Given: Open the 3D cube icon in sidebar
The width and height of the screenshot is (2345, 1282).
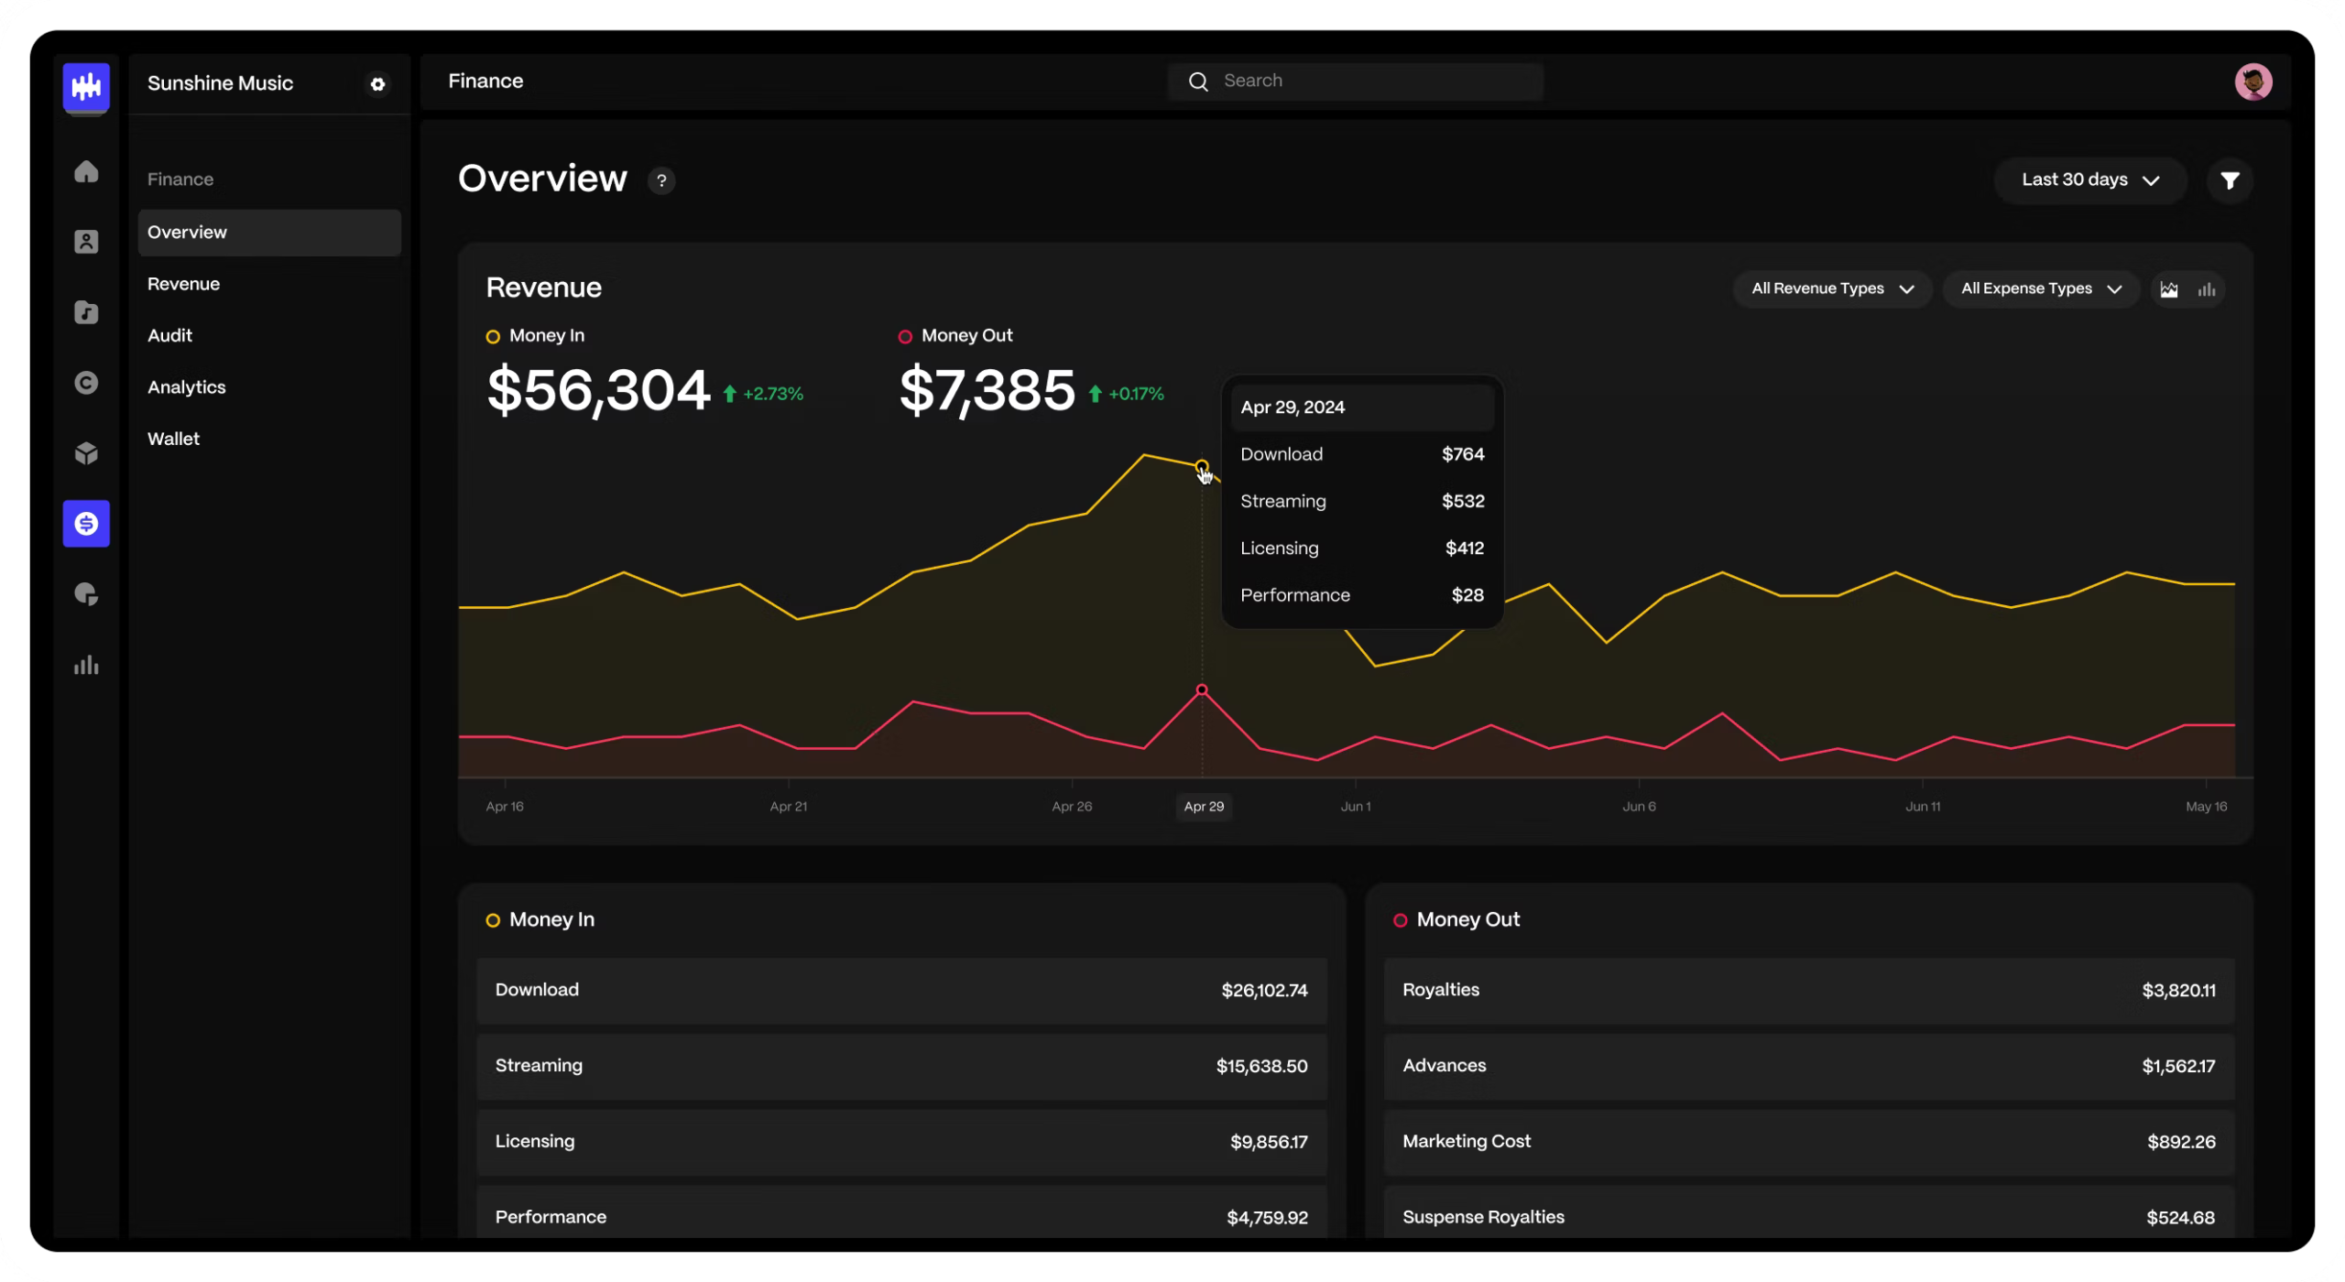Looking at the screenshot, I should tap(86, 453).
